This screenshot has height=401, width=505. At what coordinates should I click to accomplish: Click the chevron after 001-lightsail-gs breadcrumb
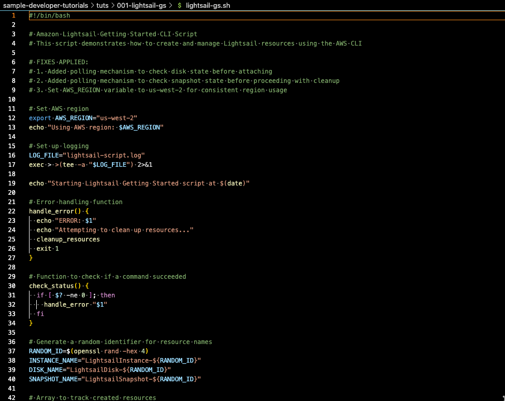[x=170, y=6]
